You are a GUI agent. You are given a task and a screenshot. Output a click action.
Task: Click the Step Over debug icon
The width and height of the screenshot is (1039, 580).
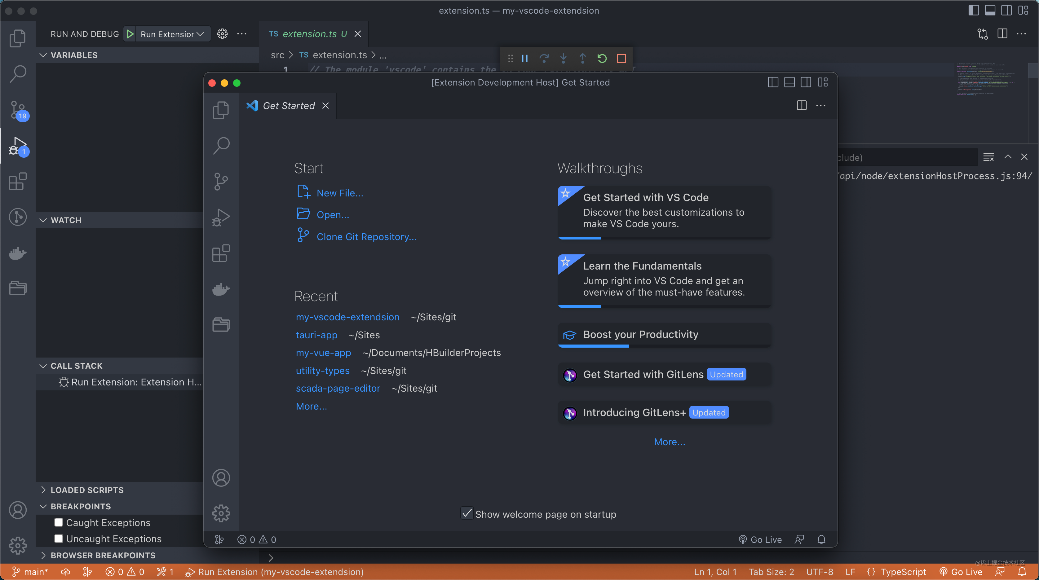pyautogui.click(x=544, y=59)
